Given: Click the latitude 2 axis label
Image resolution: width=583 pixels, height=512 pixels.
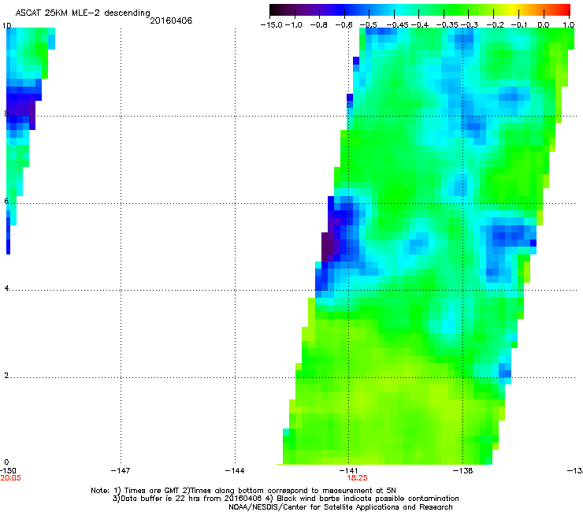Looking at the screenshot, I should (x=6, y=375).
